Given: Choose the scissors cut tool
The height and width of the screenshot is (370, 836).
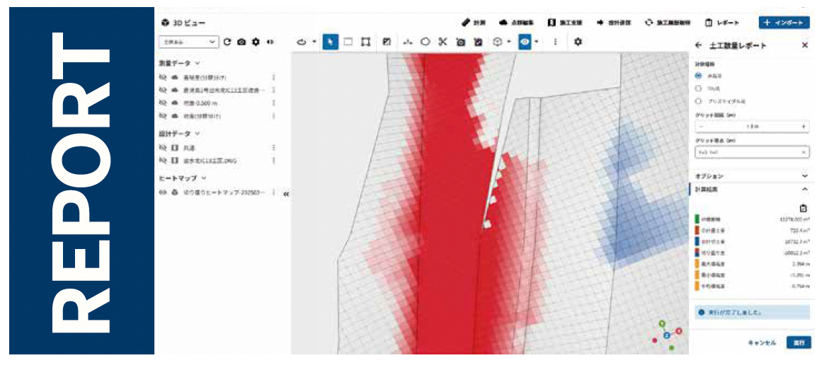Looking at the screenshot, I should 442,42.
